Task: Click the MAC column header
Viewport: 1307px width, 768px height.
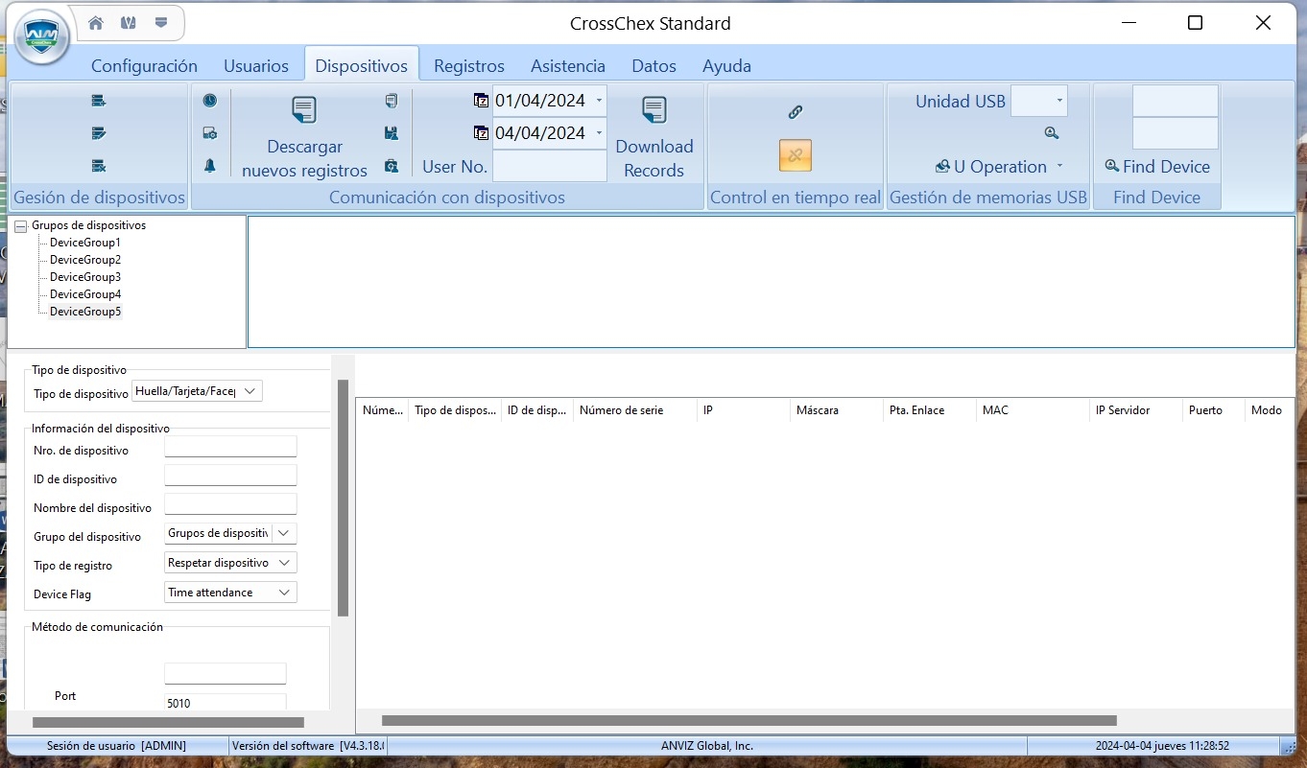Action: pyautogui.click(x=1033, y=410)
